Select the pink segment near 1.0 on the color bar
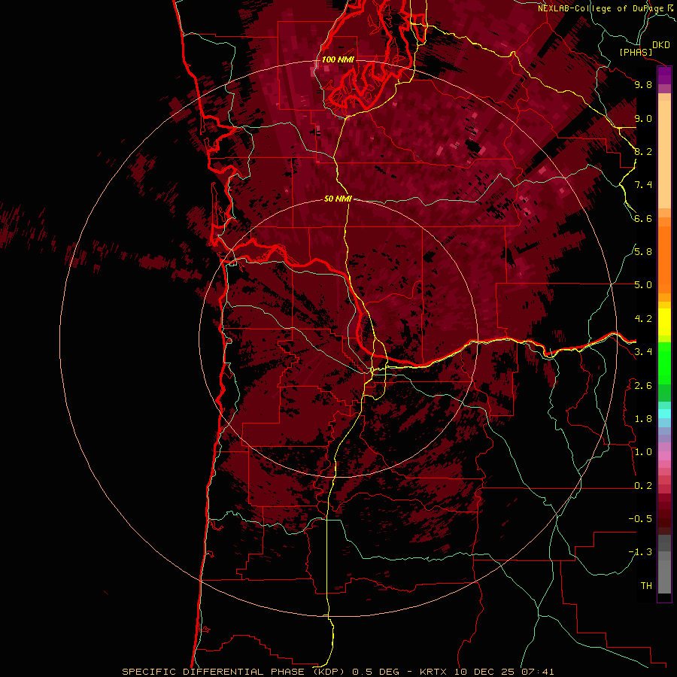677x677 pixels. point(664,456)
